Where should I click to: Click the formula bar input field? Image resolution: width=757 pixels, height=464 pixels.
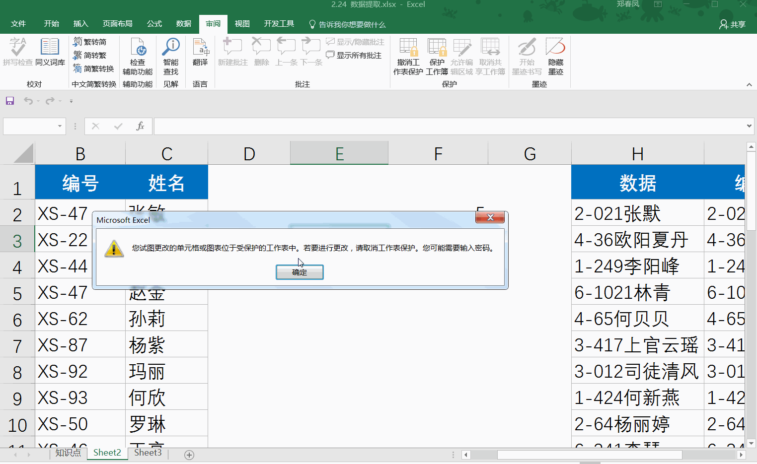coord(447,126)
